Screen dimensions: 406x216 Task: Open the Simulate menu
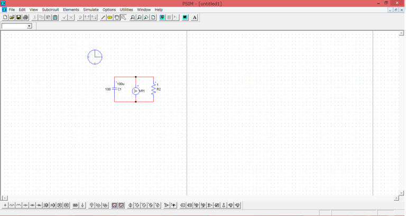pos(91,10)
